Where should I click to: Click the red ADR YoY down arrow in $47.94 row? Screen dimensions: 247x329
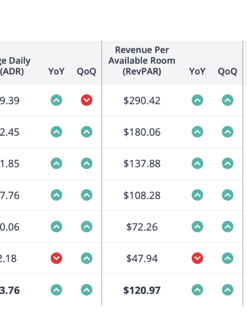[x=56, y=258]
